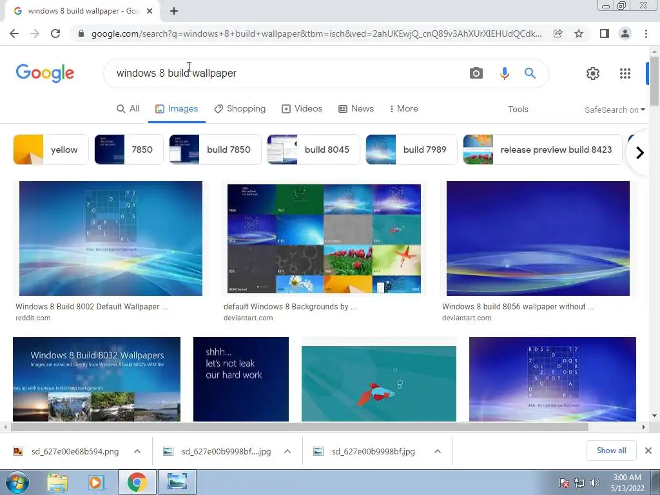The height and width of the screenshot is (495, 660).
Task: Go back to the previous page
Action: pos(14,34)
